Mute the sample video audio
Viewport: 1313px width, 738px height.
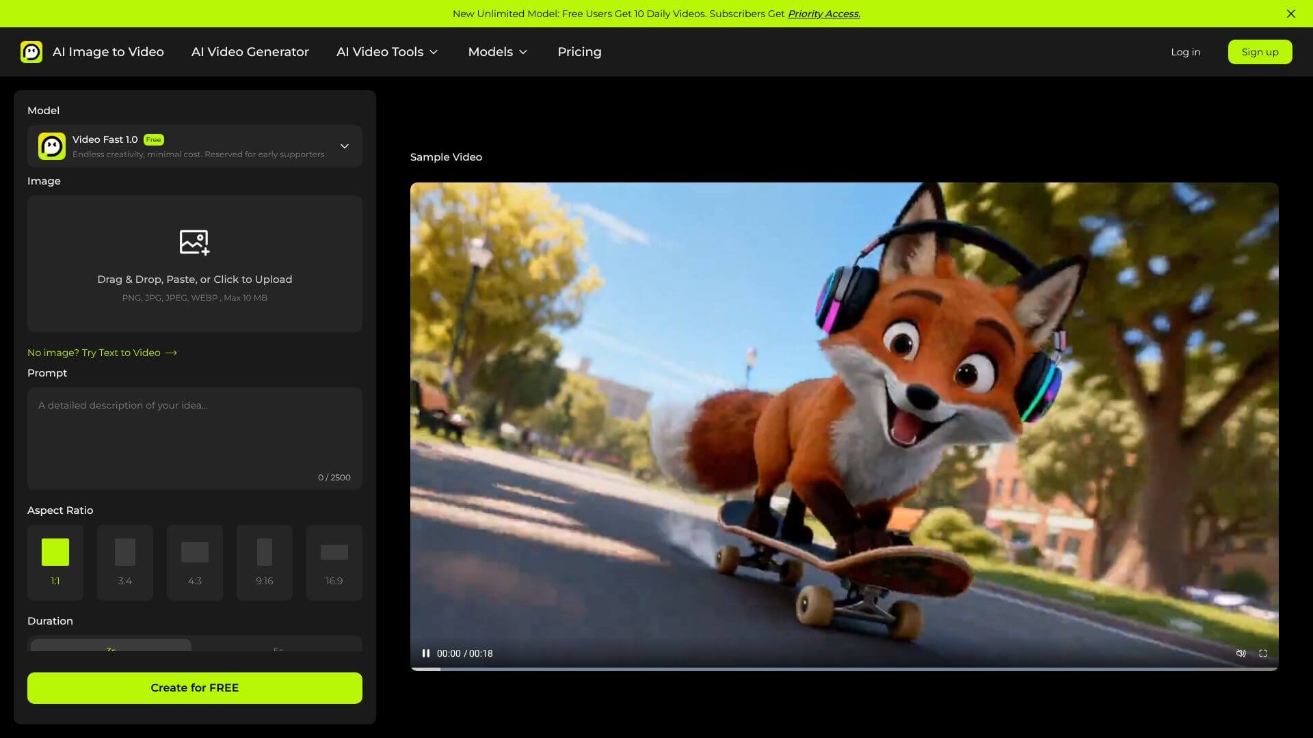[1241, 653]
